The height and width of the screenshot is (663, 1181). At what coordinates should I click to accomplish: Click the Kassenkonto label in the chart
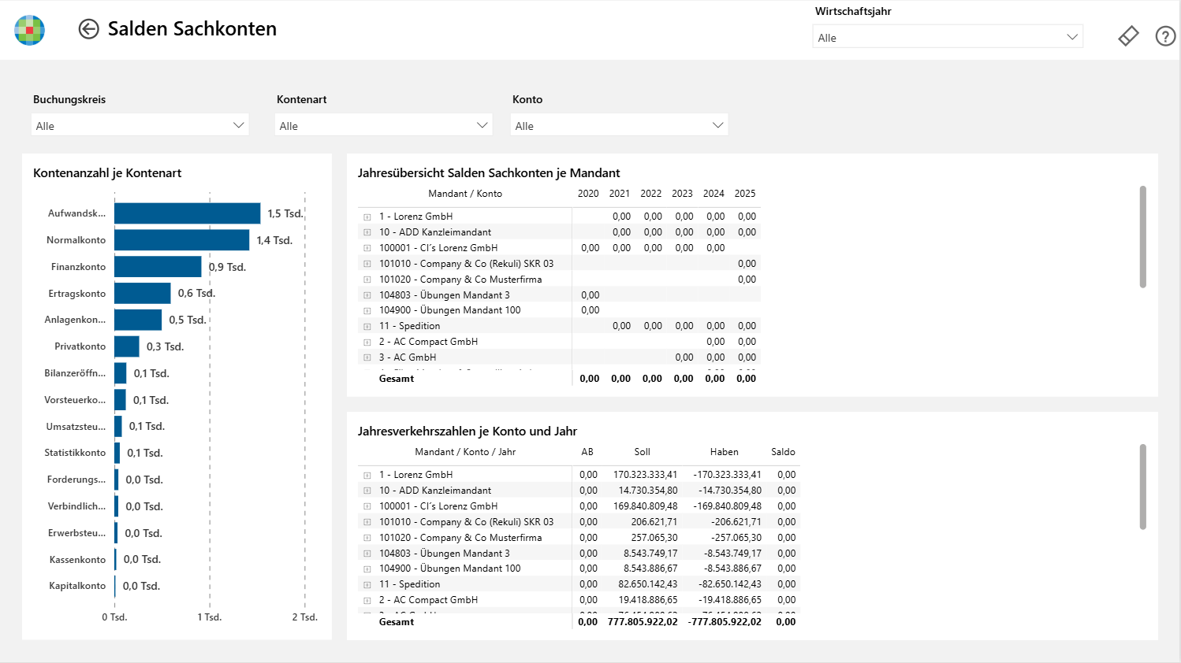pos(77,560)
